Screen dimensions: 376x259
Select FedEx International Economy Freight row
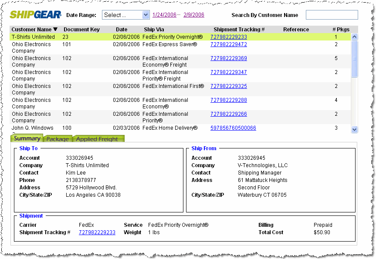pyautogui.click(x=180, y=61)
